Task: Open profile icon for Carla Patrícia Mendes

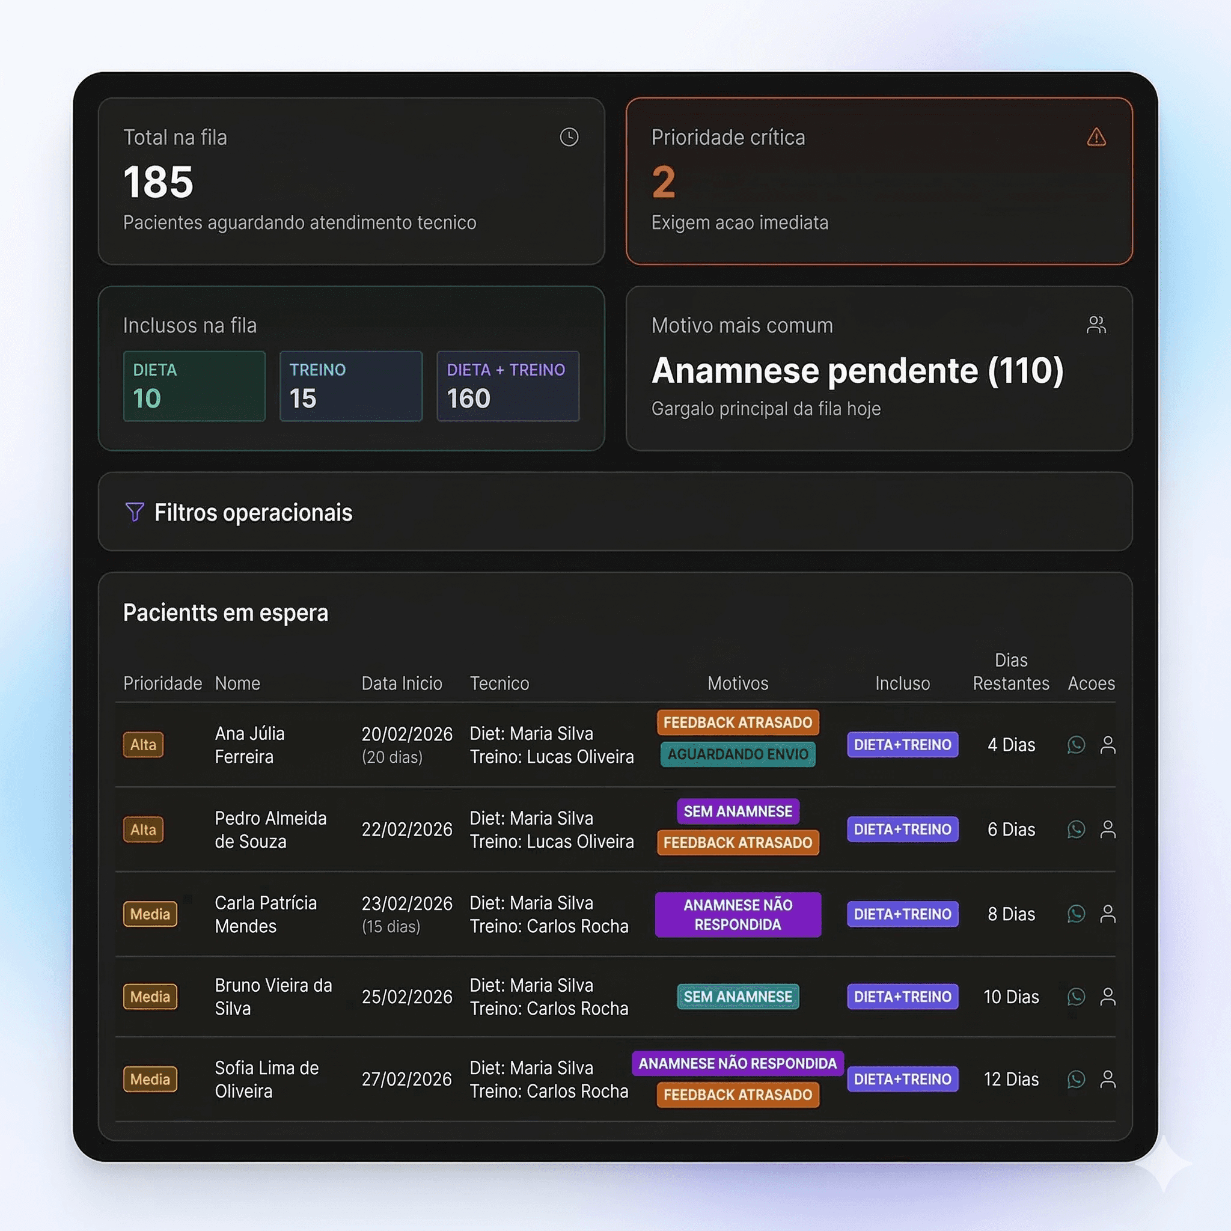Action: (1107, 914)
